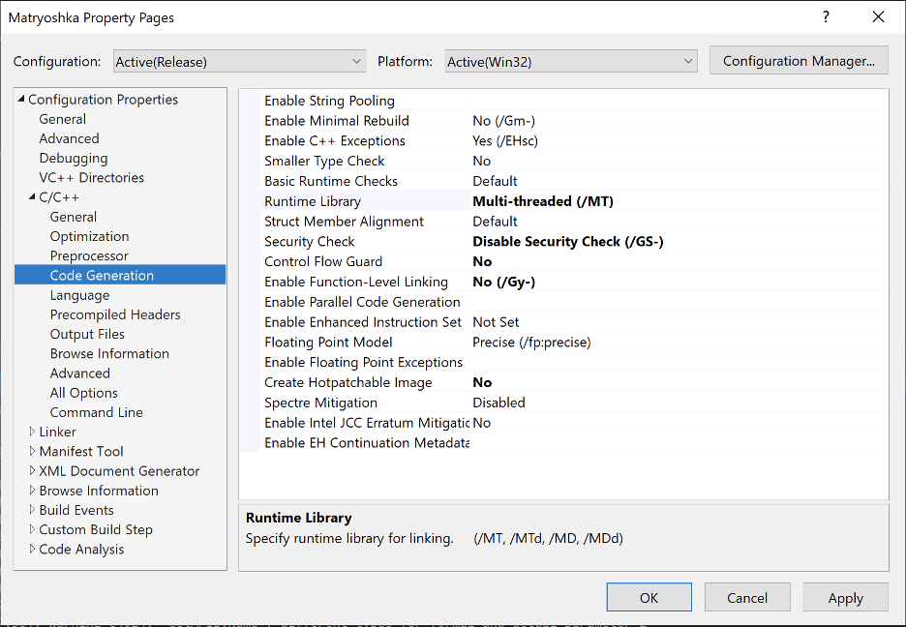Image resolution: width=906 pixels, height=627 pixels.
Task: Select the Spectre Mitigation property
Action: click(x=320, y=403)
